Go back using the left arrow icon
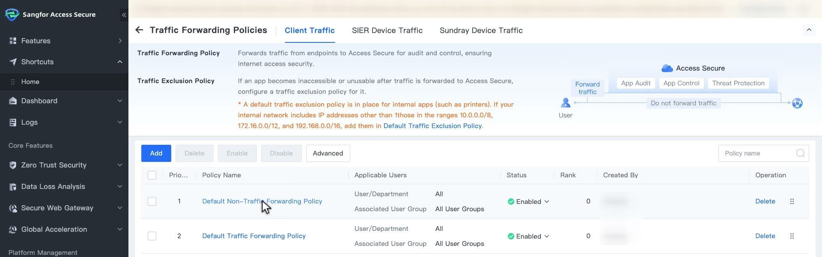 [139, 30]
